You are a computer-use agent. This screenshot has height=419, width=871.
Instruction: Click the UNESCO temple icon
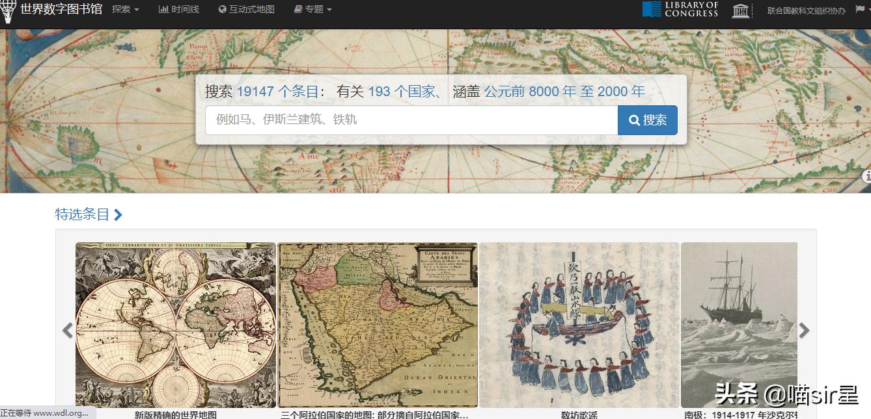740,10
